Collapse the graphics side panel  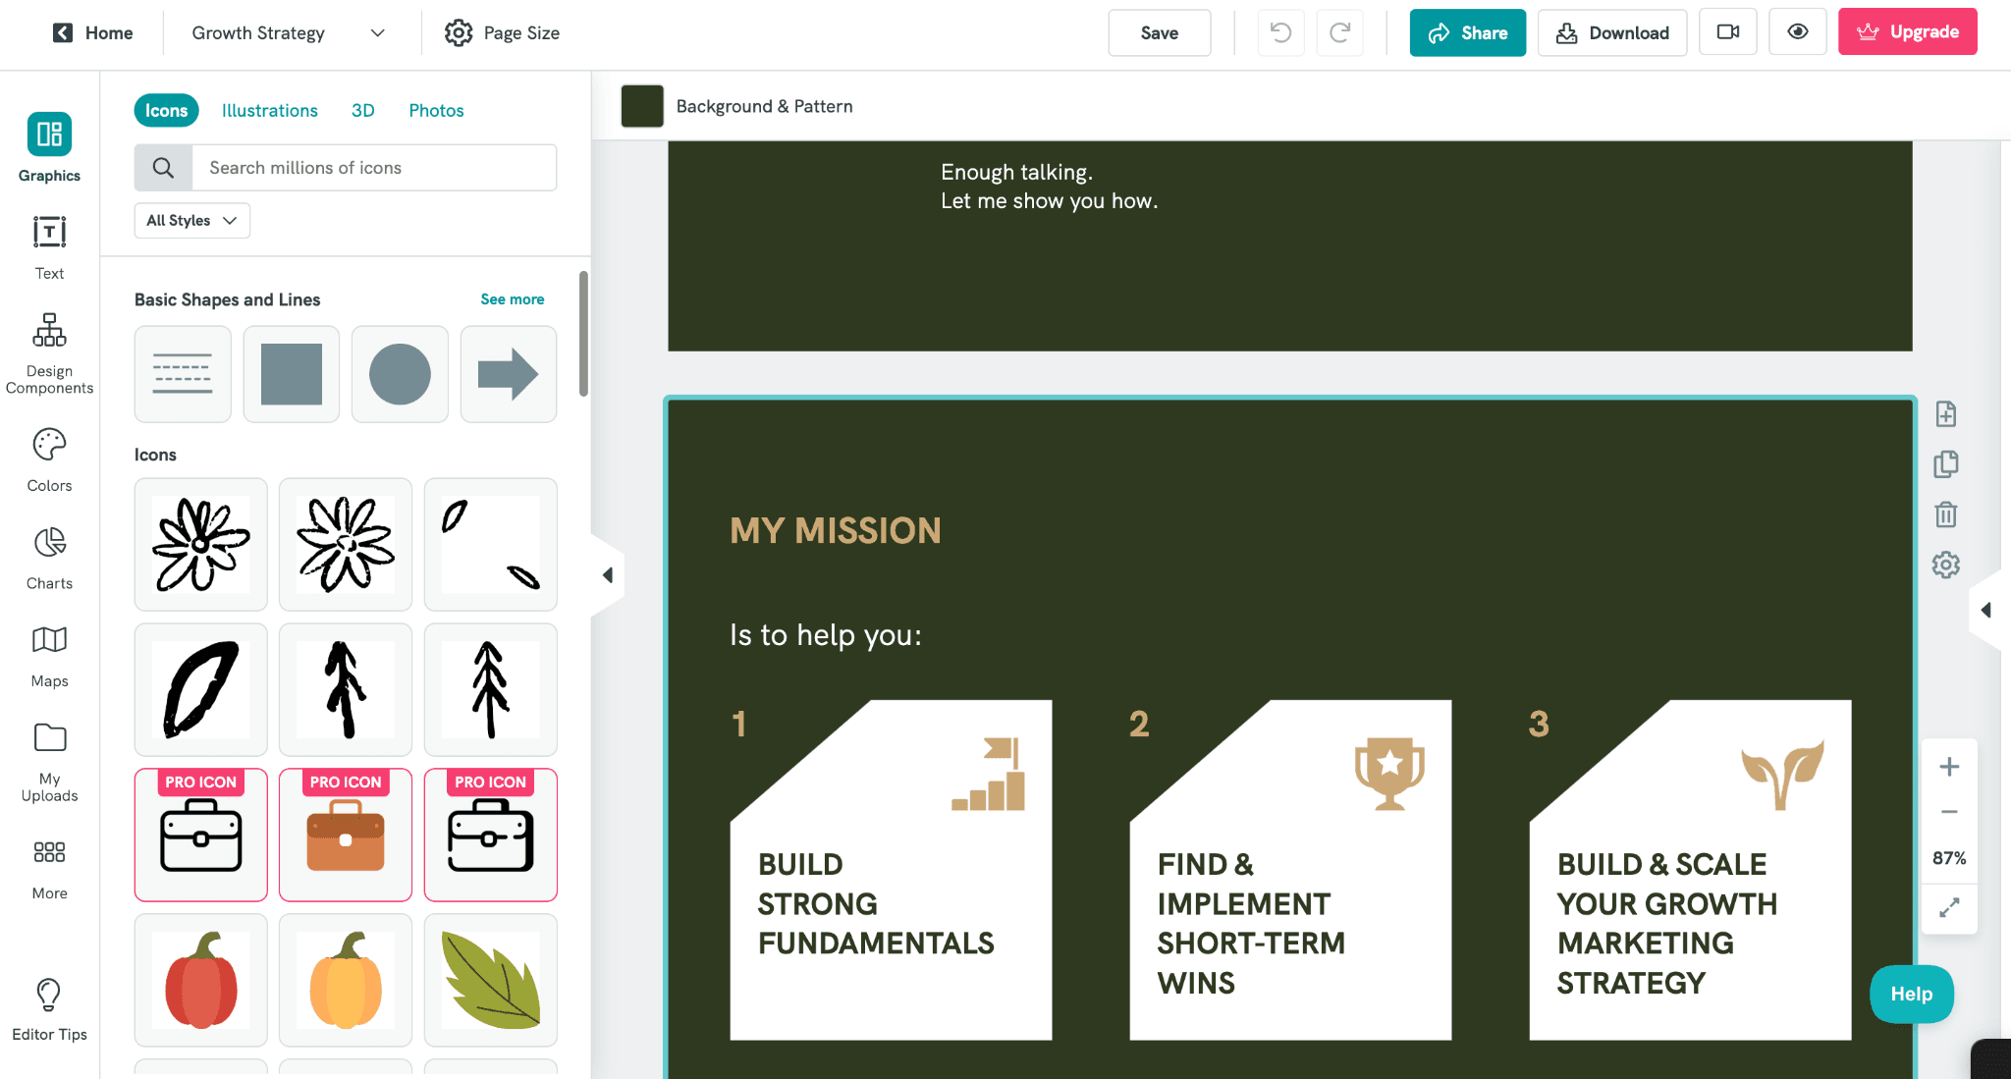click(607, 574)
